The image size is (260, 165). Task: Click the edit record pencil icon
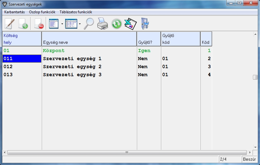(x=10, y=24)
